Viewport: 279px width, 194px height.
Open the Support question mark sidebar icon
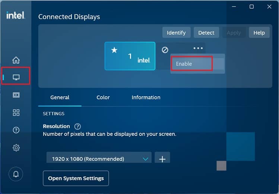(16, 130)
